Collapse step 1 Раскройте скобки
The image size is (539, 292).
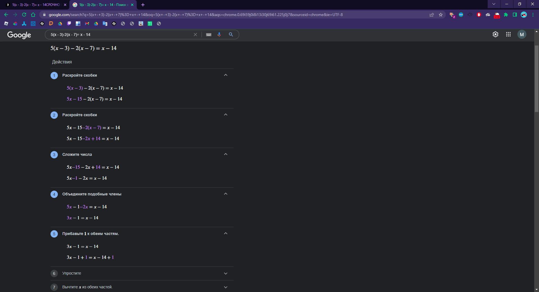point(225,75)
